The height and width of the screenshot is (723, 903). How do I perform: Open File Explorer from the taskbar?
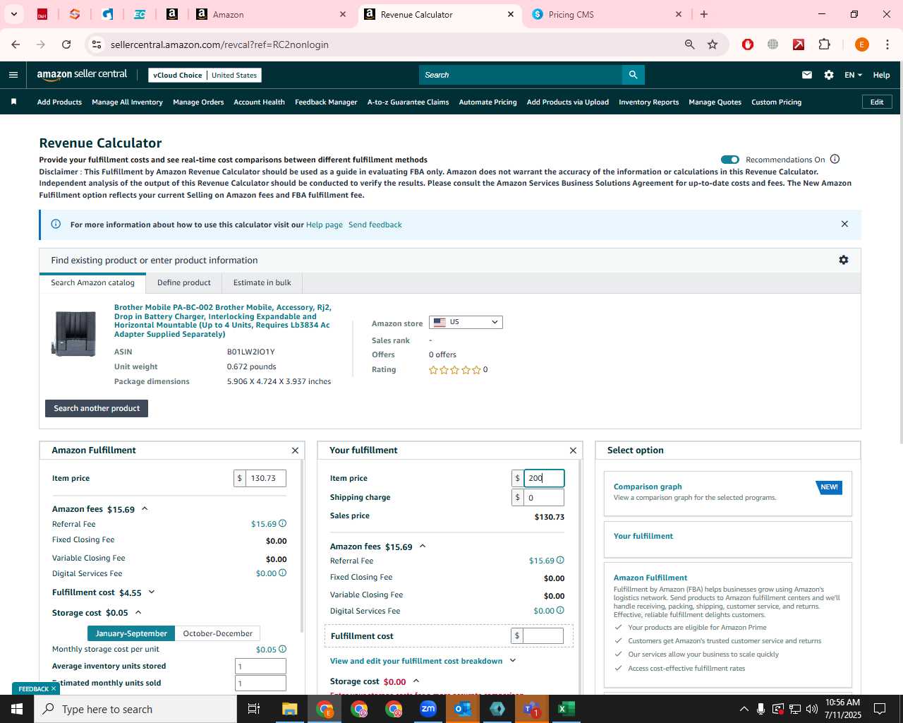pyautogui.click(x=290, y=709)
